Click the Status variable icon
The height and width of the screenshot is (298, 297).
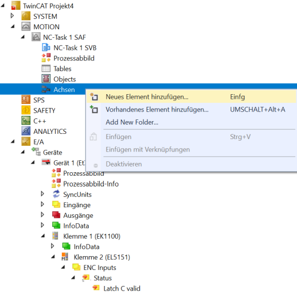[x=85, y=277]
